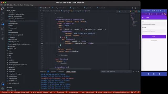Click the Hot Reload lightning icon
Screen dimensions: 168x94
tap(131, 11)
